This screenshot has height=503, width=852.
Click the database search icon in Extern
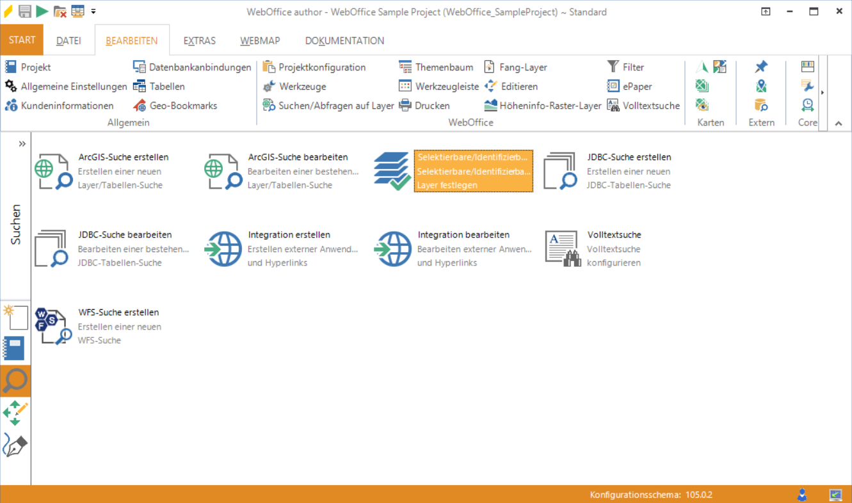click(x=761, y=105)
